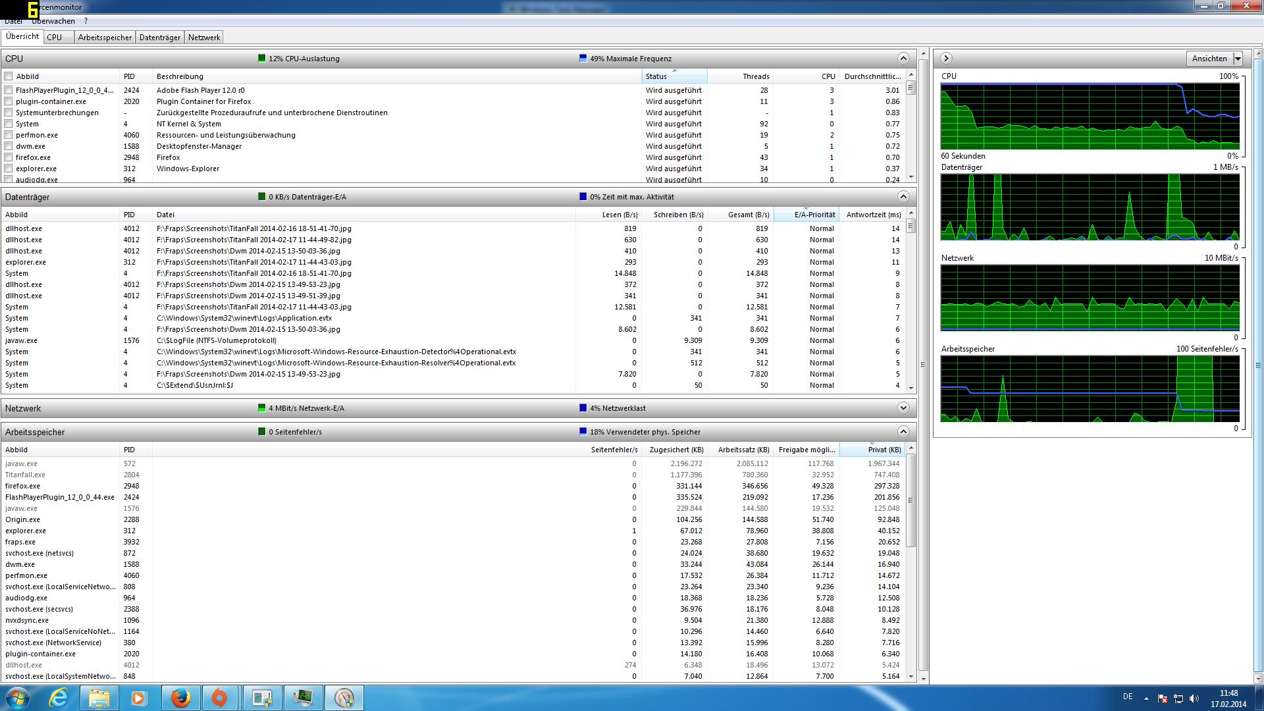The height and width of the screenshot is (711, 1264).
Task: Toggle the Abbild select-all checkbox
Action: [x=9, y=76]
